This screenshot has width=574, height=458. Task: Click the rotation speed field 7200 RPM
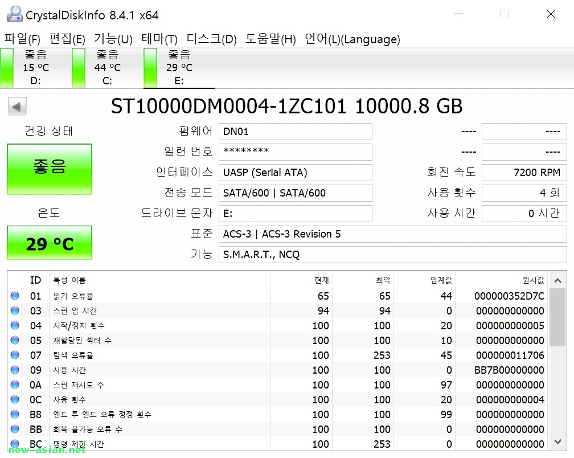pos(524,173)
